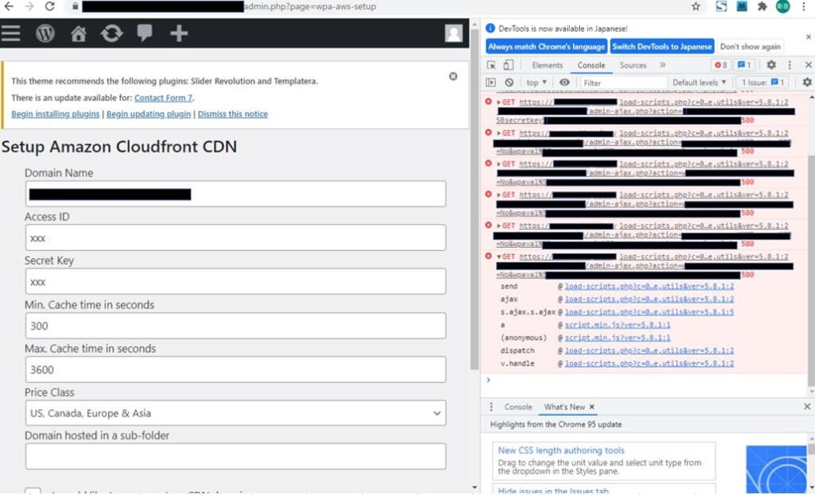Go forward in the browser
815x495 pixels.
pos(29,6)
